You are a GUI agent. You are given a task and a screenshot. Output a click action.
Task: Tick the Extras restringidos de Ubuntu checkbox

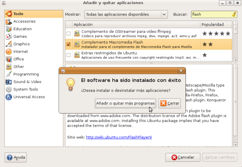68,55
